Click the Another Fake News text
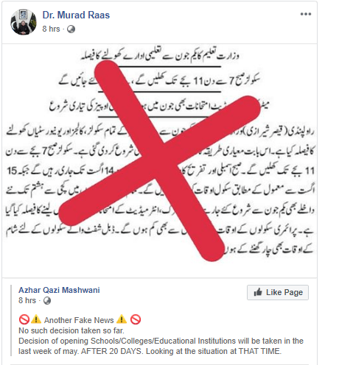This screenshot has height=365, width=353. click(x=79, y=320)
